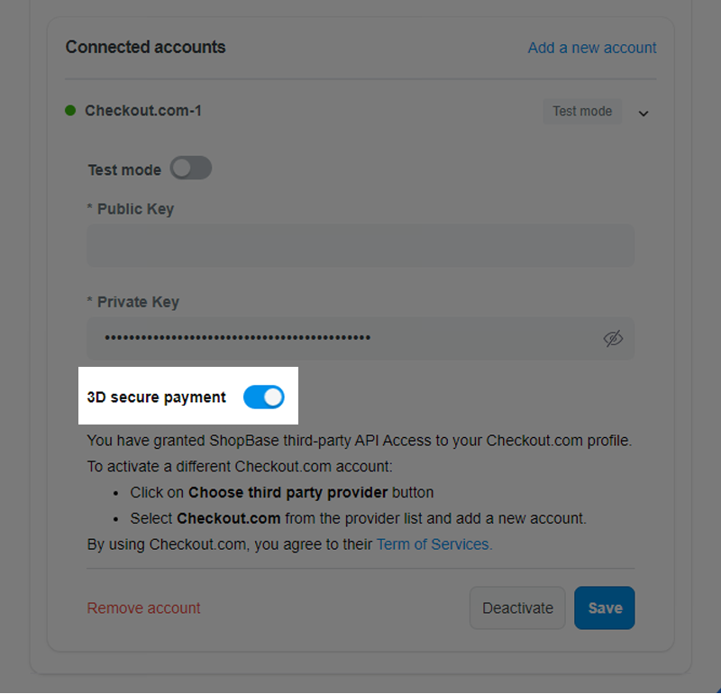Click the Connected accounts heading
Screen dimensions: 721x694
click(x=145, y=47)
